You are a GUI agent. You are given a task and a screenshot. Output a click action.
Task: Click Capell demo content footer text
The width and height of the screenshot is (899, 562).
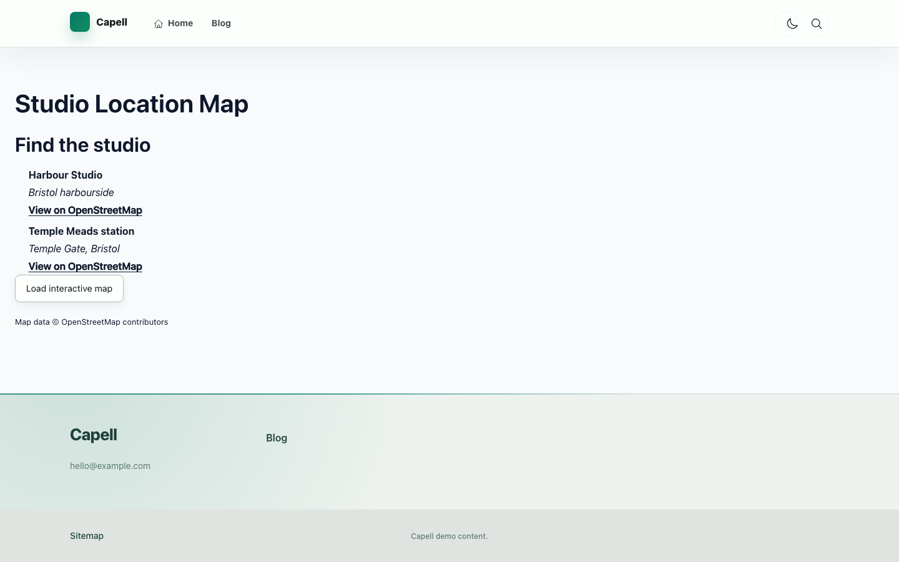coord(449,536)
